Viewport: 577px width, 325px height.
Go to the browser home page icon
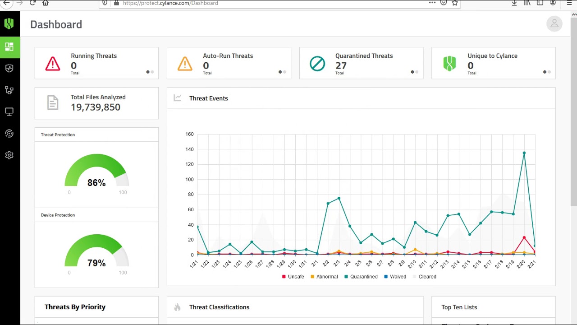coord(45,3)
